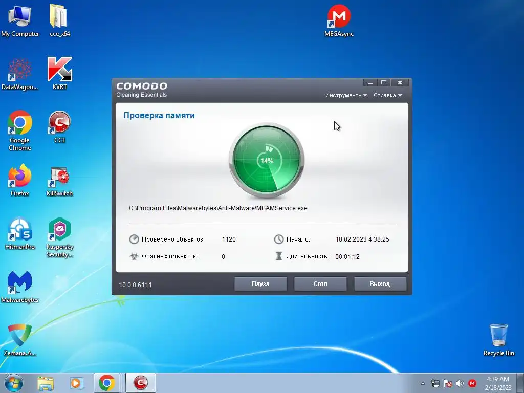Click the Проверено объектов count 1120
The height and width of the screenshot is (393, 524).
pyautogui.click(x=229, y=239)
